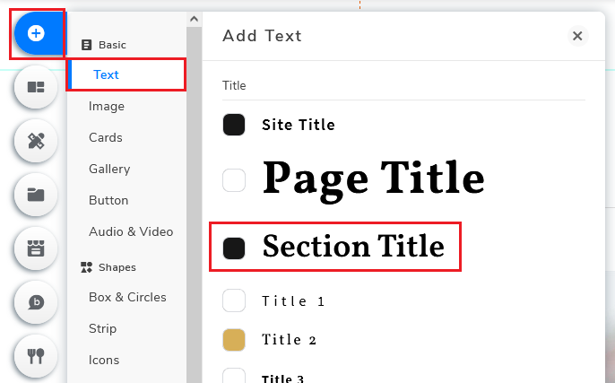The height and width of the screenshot is (383, 615).
Task: Select Image in the Basic list
Action: point(107,107)
